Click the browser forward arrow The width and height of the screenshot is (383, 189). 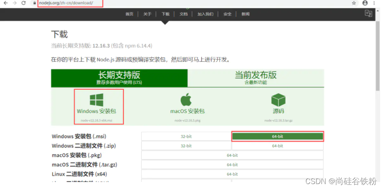point(15,3)
